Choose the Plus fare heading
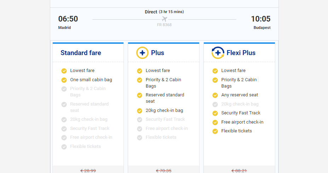The image size is (328, 173). tap(157, 53)
